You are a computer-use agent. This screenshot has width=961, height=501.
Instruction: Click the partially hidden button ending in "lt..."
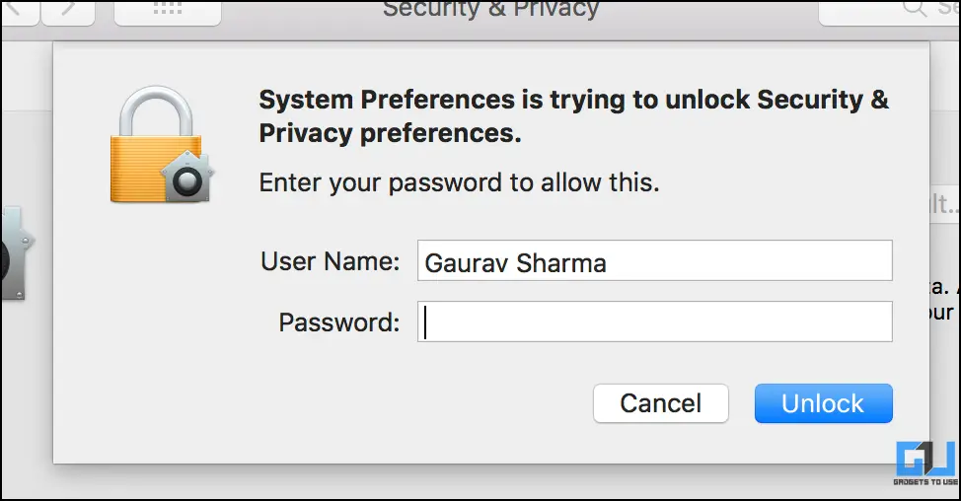tap(944, 204)
